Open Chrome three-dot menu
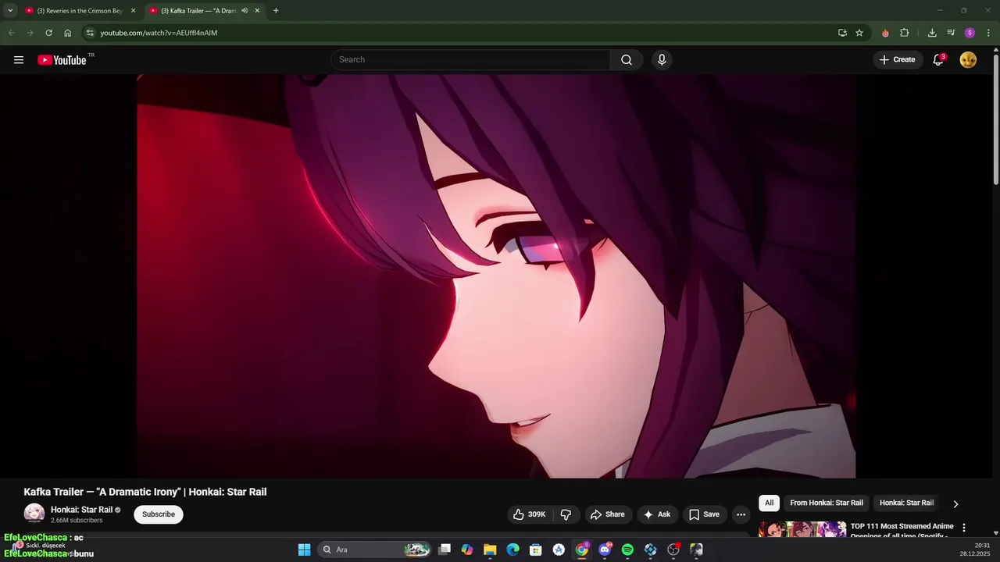The height and width of the screenshot is (562, 1000). click(x=988, y=33)
